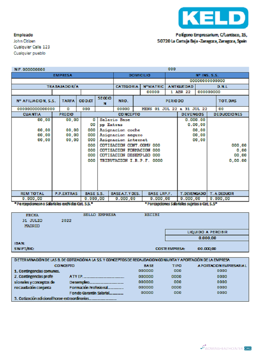The width and height of the screenshot is (255, 354).
Task: Select the EMPRESA header cell
Action: point(63,75)
